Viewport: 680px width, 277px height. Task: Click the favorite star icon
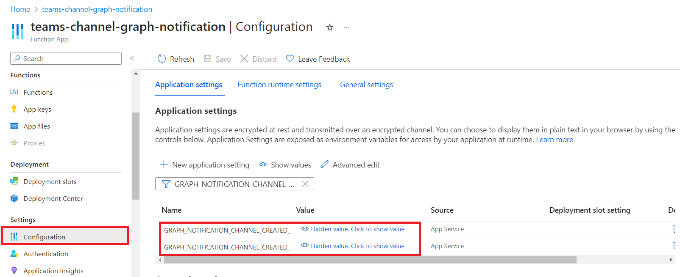pos(330,27)
